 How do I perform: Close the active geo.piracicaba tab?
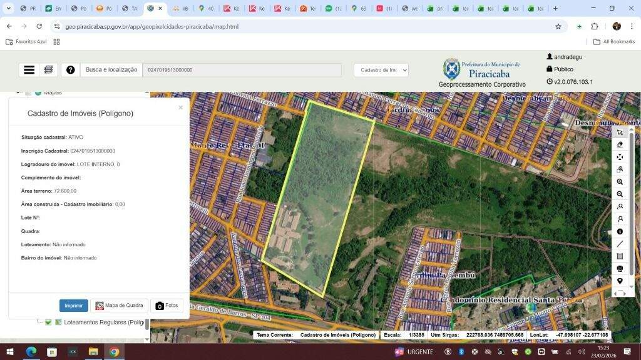(160, 8)
